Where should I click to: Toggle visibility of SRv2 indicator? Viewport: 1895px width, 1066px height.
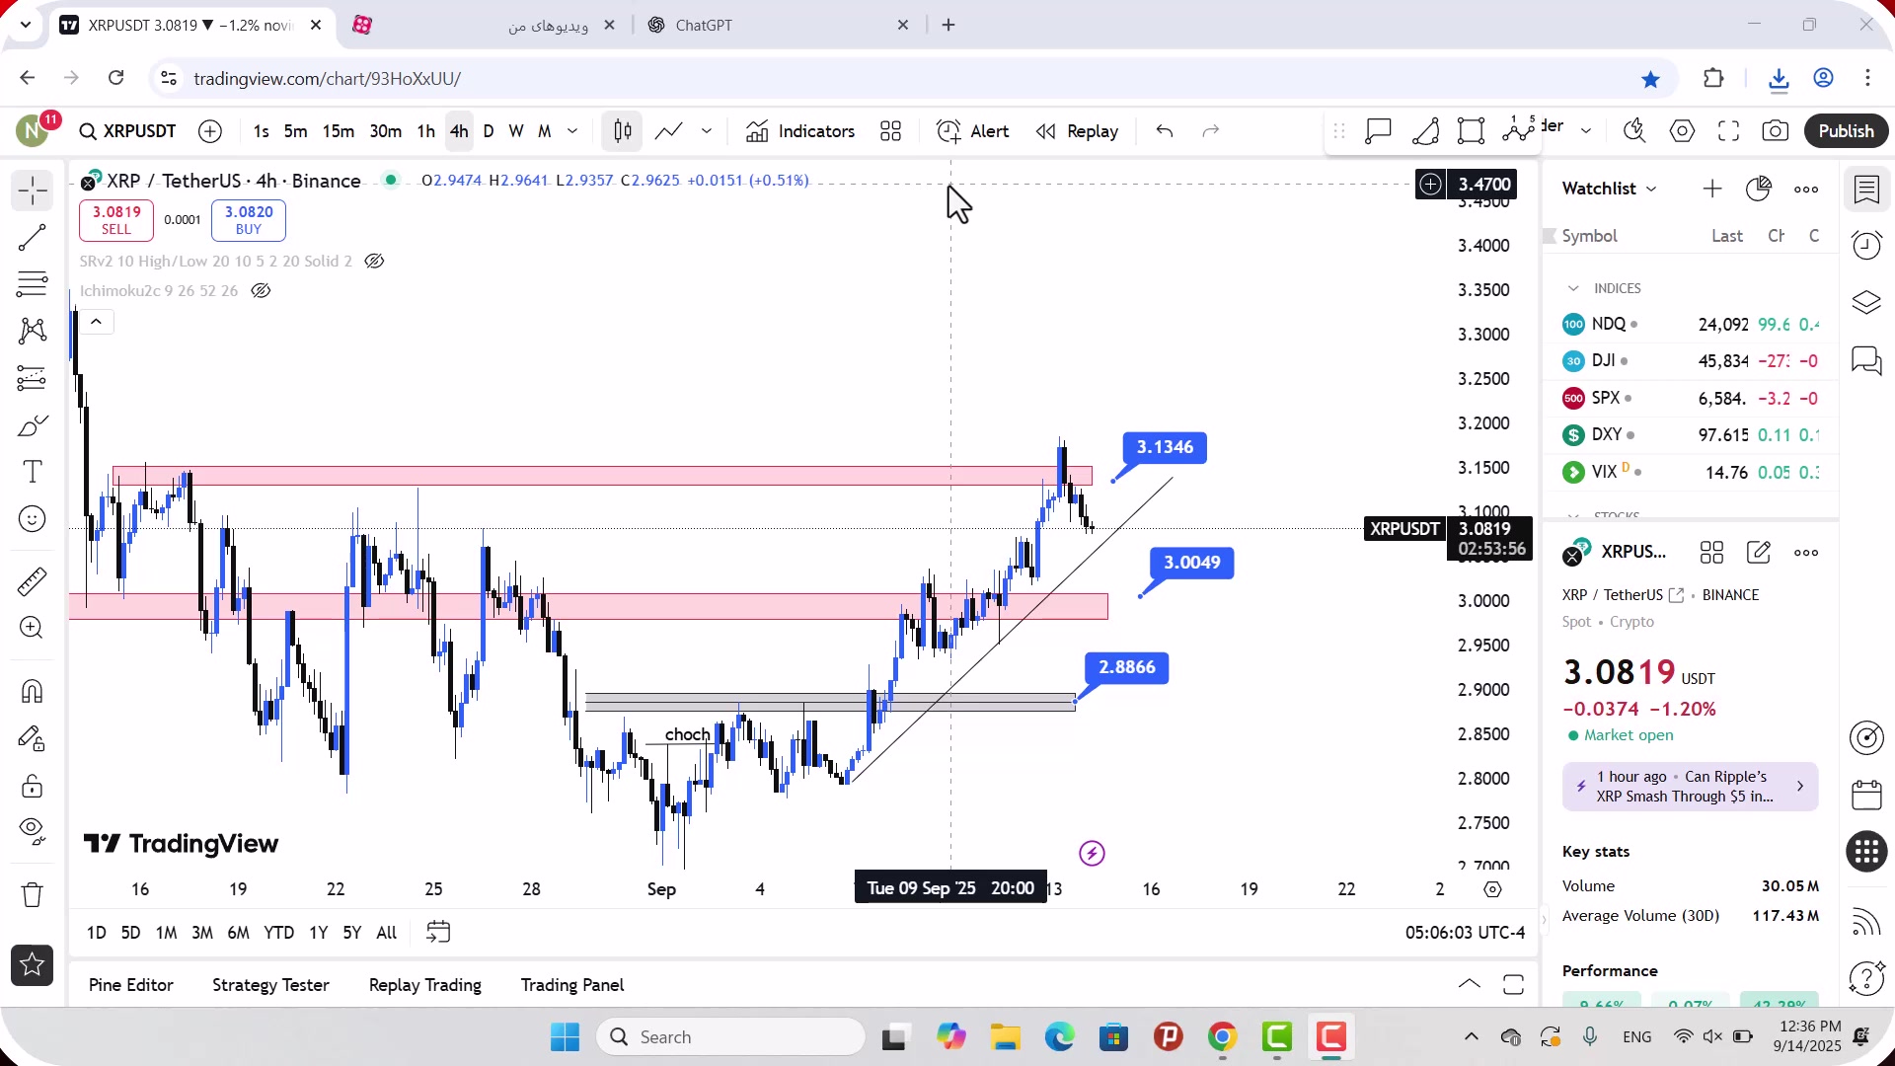[x=374, y=262]
